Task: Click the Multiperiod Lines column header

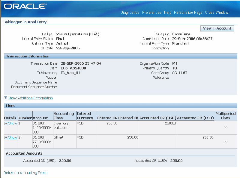Action: (226, 116)
